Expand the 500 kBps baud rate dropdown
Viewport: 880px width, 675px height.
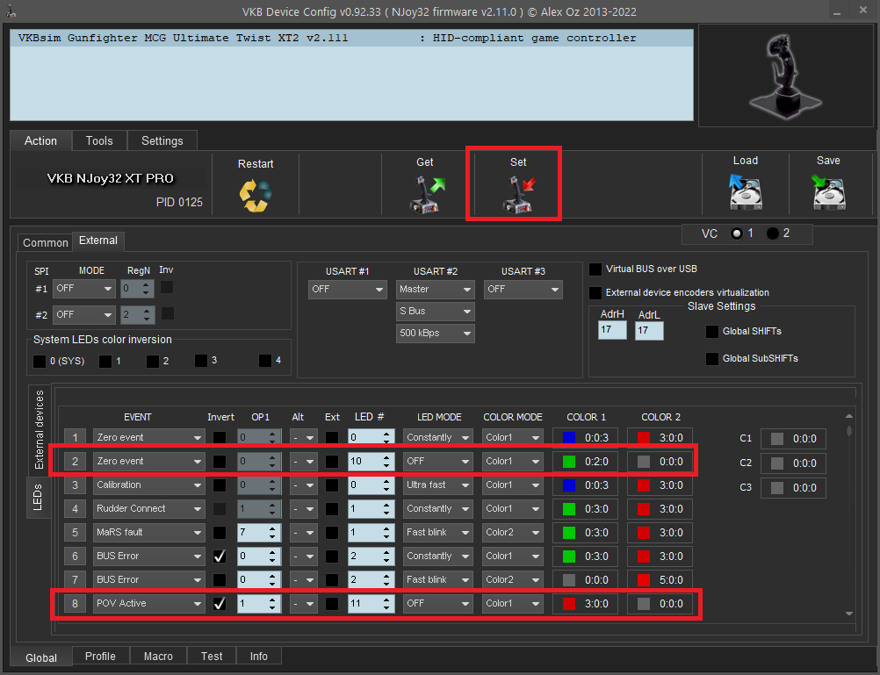coord(435,334)
